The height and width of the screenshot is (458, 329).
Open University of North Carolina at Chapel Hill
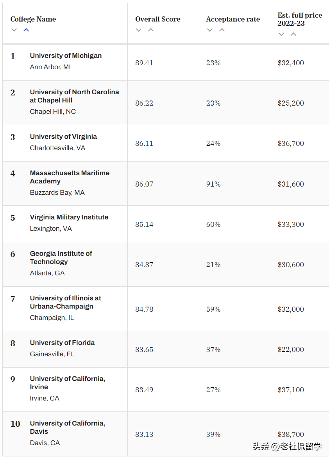(74, 96)
